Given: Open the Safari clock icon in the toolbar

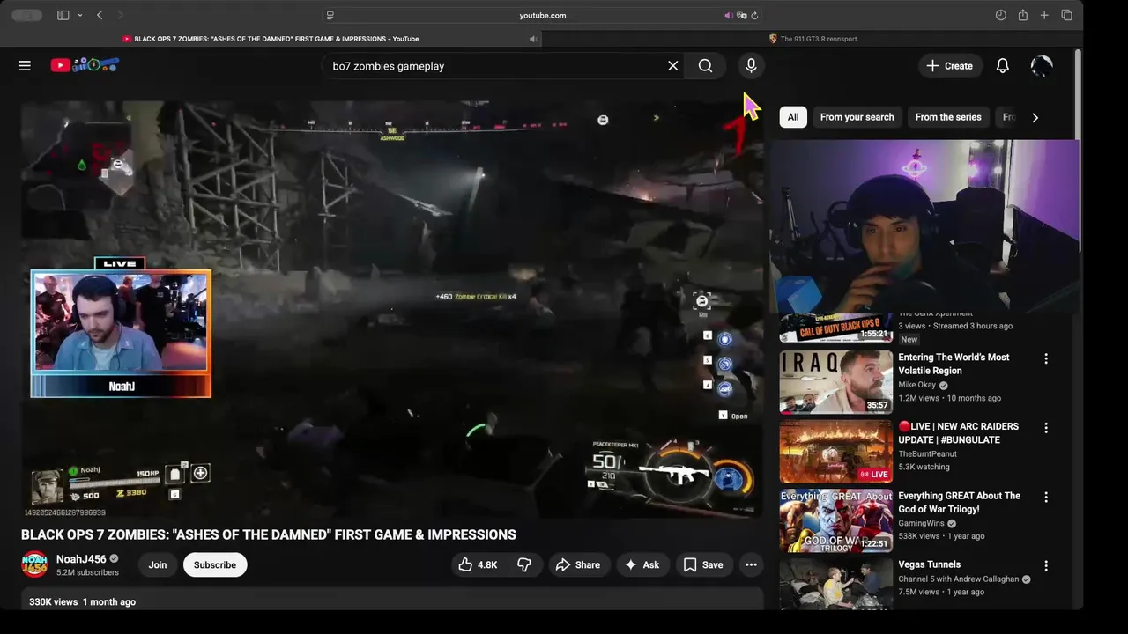Looking at the screenshot, I should click(1000, 15).
